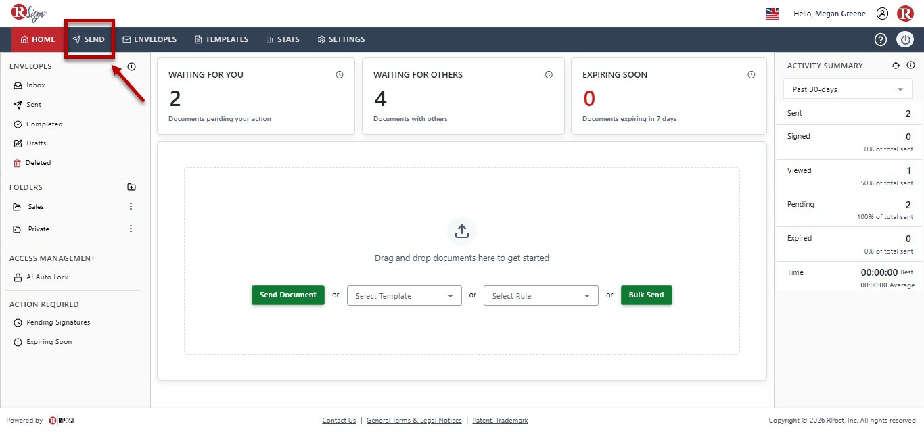Open Sales folder options menu
The height and width of the screenshot is (432, 924).
click(131, 206)
